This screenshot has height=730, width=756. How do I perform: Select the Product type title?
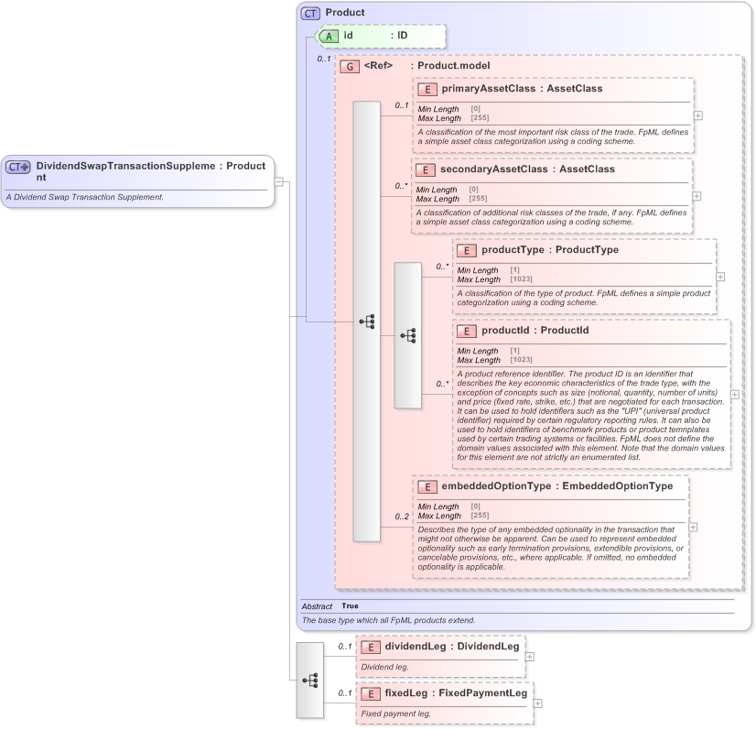(345, 13)
